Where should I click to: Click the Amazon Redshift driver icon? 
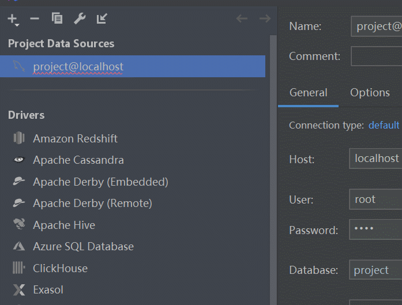(x=18, y=138)
